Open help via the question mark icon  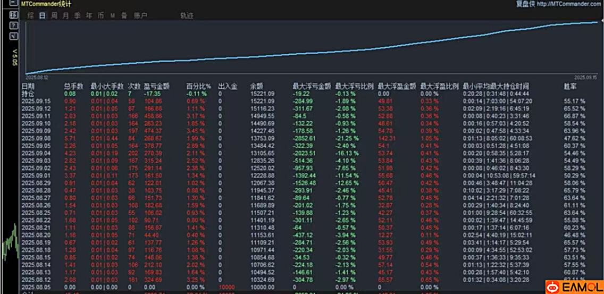[13, 26]
